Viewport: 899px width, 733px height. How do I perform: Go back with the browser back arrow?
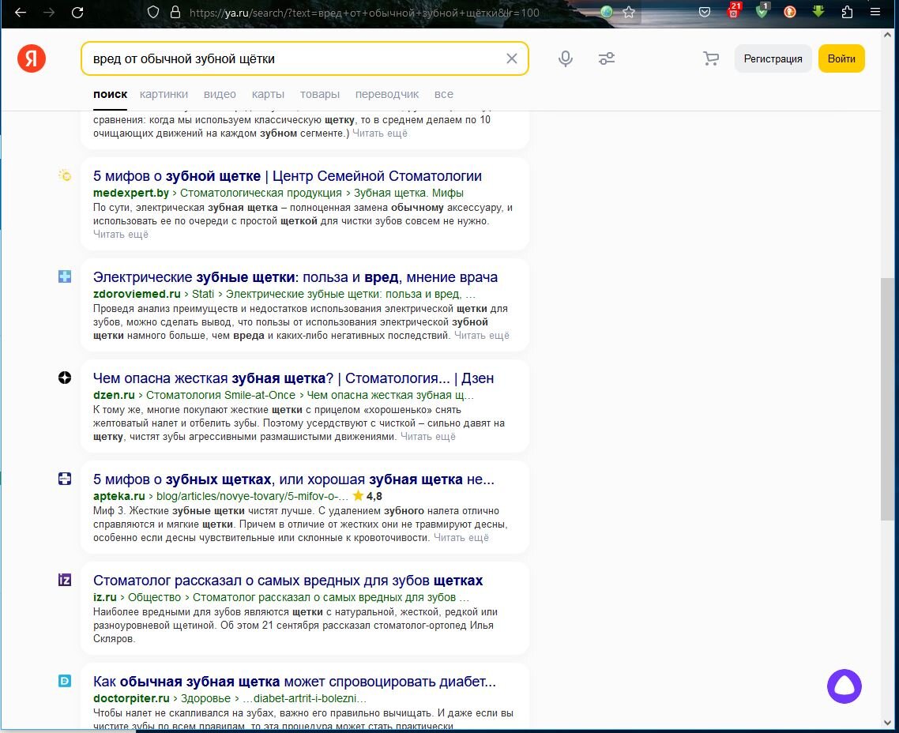21,12
